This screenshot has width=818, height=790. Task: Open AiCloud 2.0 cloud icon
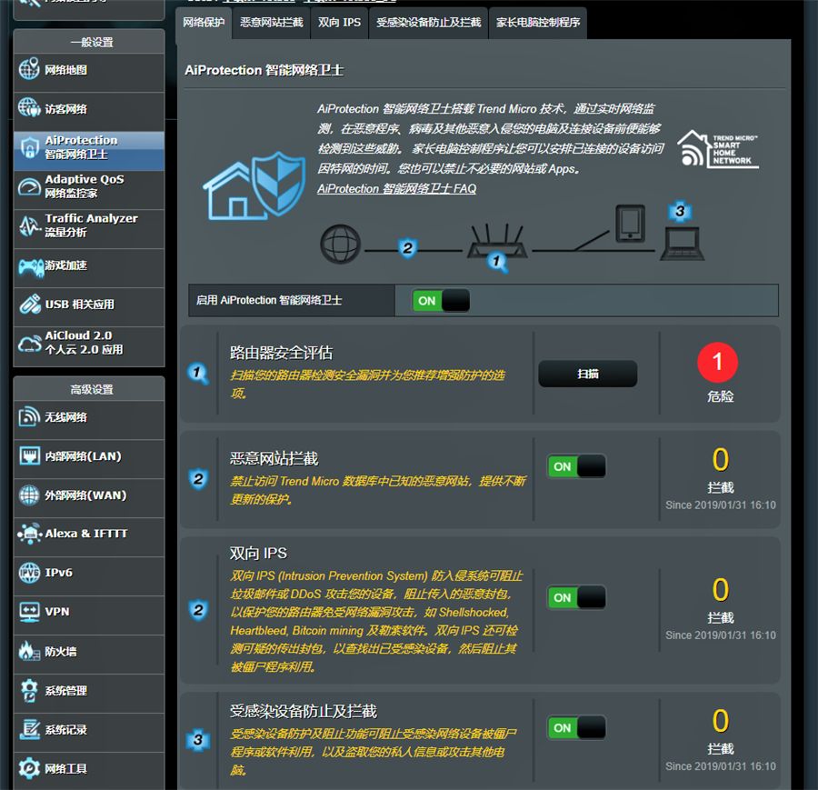(x=29, y=344)
